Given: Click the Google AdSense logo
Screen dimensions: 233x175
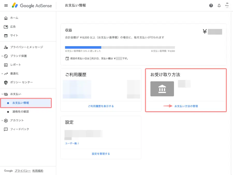Looking at the screenshot, I should click(32, 5).
